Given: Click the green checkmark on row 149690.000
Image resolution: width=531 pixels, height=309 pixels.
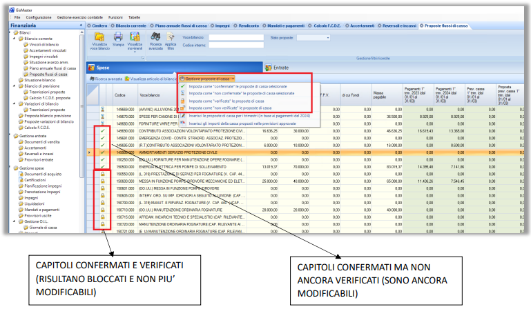Looking at the screenshot, I should [x=103, y=130].
